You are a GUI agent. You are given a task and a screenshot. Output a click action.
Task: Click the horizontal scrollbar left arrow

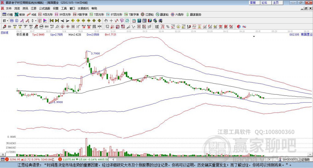(x=113, y=159)
